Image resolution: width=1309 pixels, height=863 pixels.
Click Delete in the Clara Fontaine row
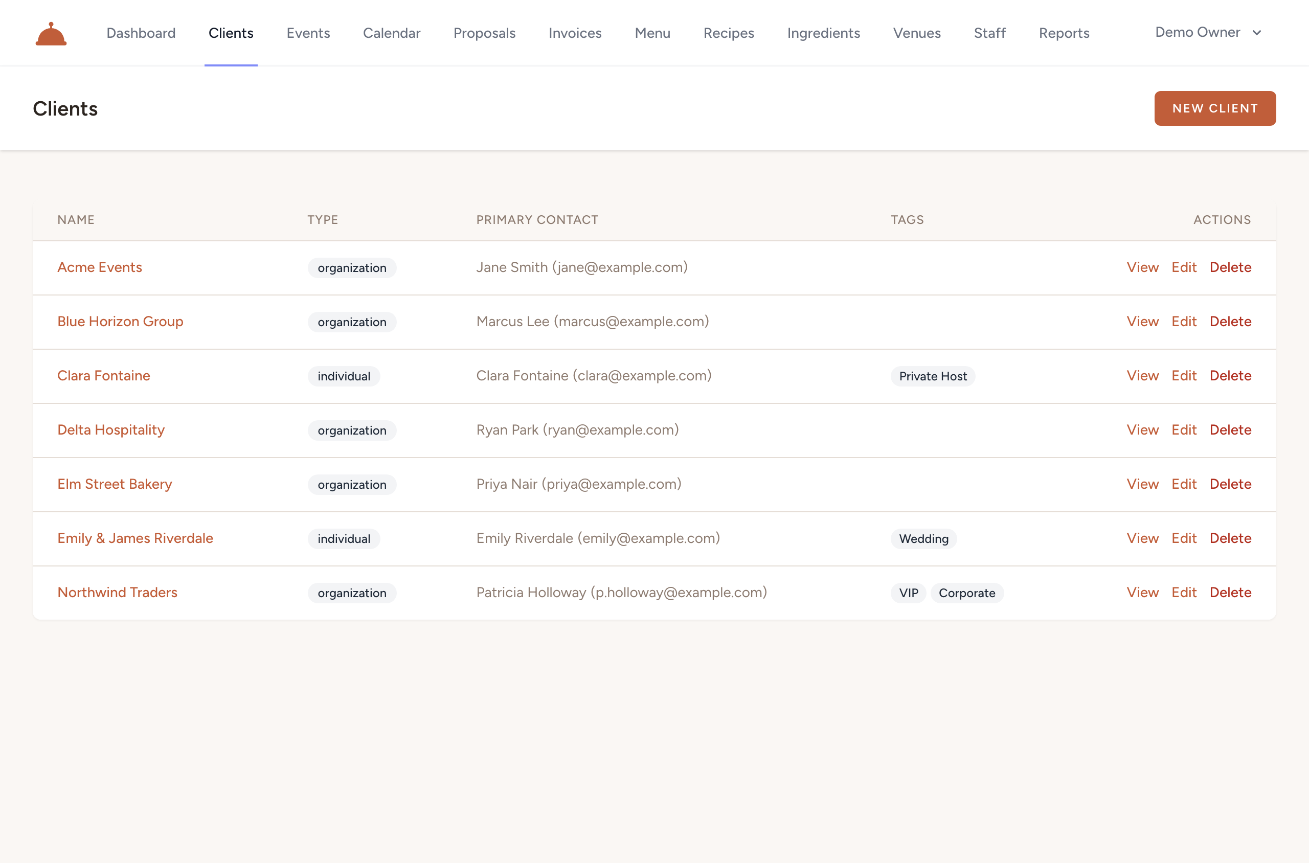[x=1230, y=376]
